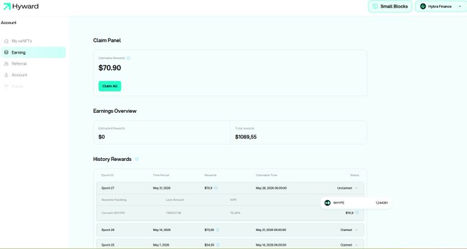Click info icon beside Epoch 27 $70,9 reward
The height and width of the screenshot is (249, 467).
pos(216,188)
